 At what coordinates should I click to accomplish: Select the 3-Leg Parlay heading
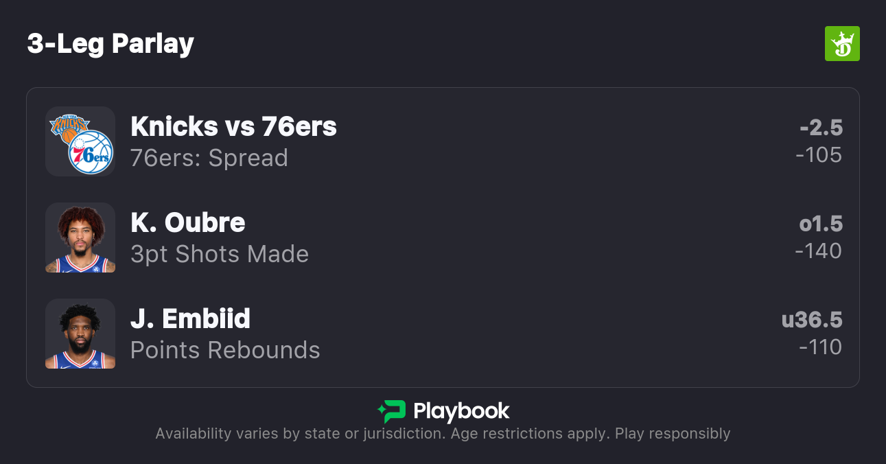tap(110, 44)
